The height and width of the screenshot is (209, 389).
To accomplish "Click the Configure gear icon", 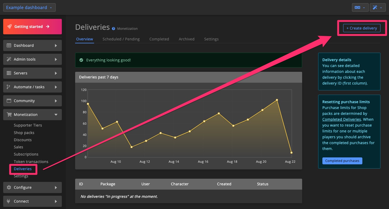I will (x=9, y=187).
